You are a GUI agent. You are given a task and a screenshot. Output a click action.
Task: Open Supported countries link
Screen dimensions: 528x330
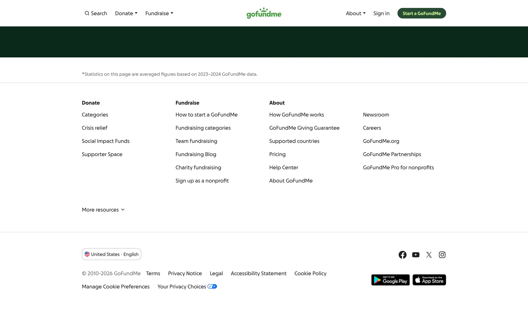click(294, 141)
